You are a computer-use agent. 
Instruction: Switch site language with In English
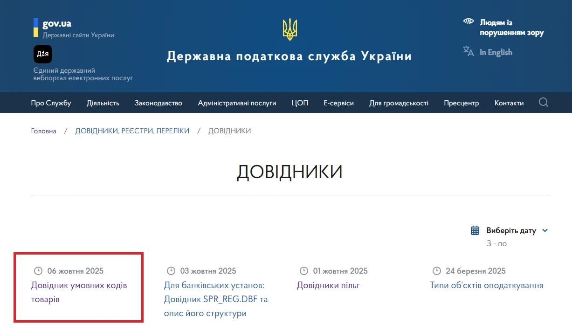tap(496, 52)
